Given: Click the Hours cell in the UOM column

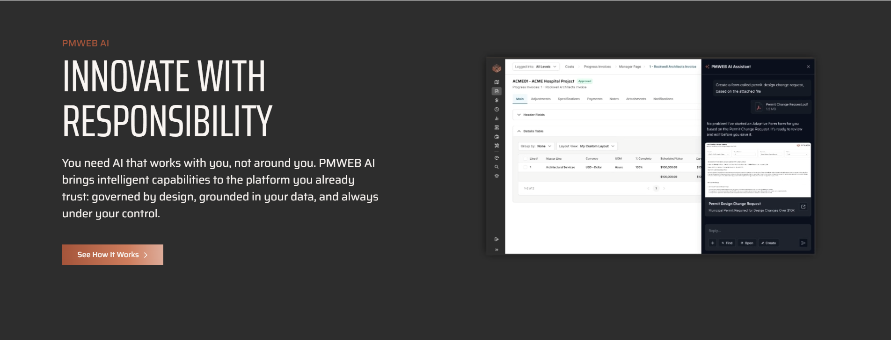Looking at the screenshot, I should click(619, 167).
